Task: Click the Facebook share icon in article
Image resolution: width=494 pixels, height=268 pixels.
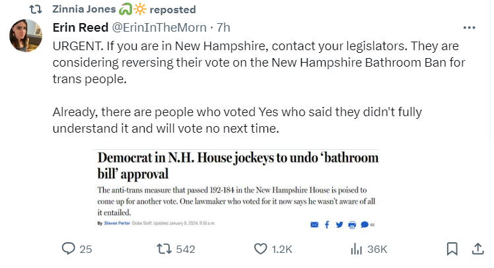Action: (327, 224)
